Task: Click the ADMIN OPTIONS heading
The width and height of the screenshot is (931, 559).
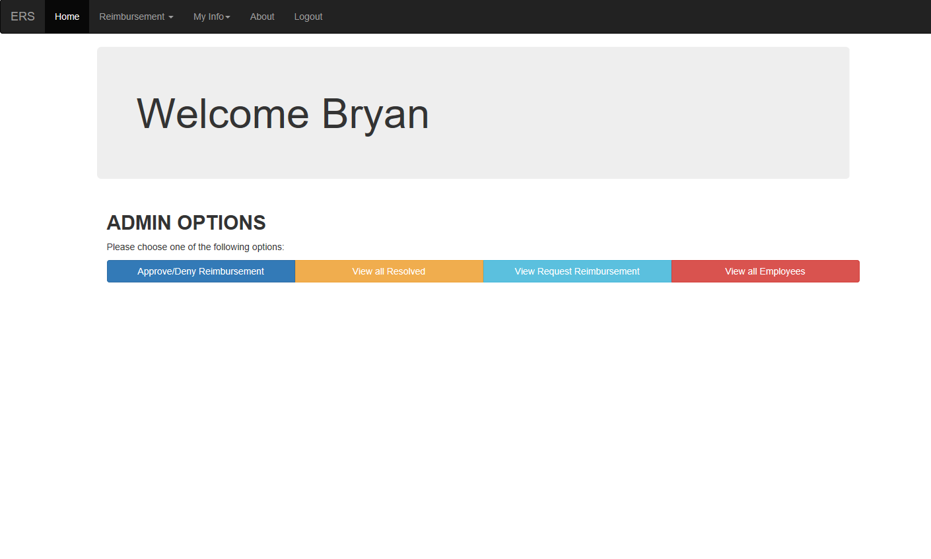Action: (x=186, y=222)
